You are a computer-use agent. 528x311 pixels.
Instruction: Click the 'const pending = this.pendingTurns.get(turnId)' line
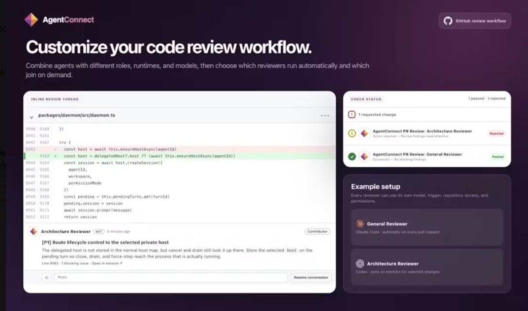tap(117, 197)
